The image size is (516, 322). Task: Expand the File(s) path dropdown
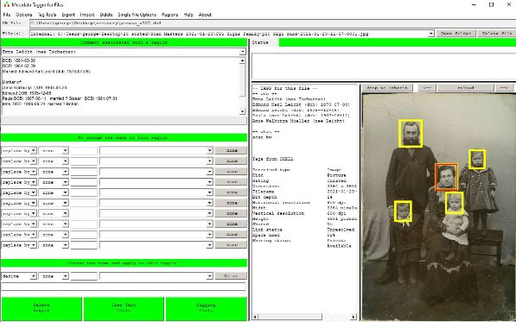431,34
